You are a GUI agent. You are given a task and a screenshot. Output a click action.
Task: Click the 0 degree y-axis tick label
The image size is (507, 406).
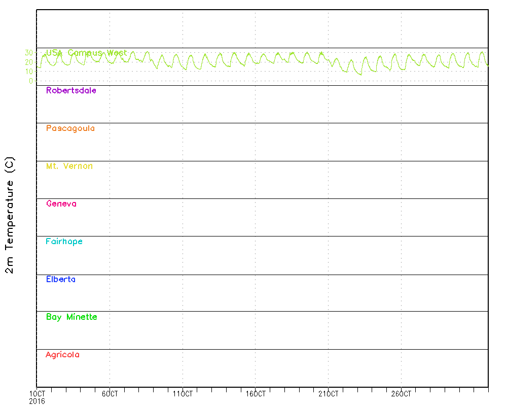31,81
